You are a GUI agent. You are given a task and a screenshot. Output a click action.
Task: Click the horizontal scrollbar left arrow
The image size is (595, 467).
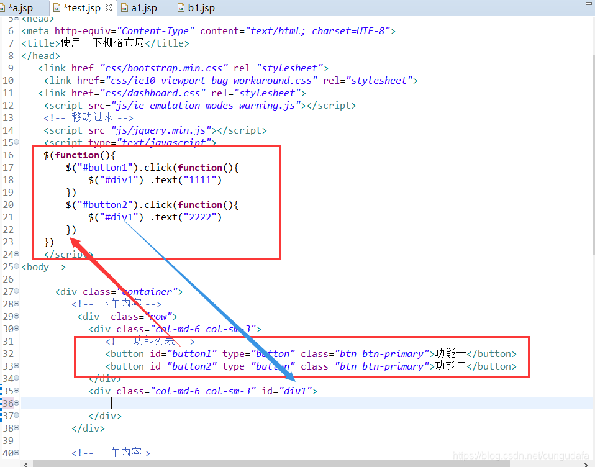point(25,464)
